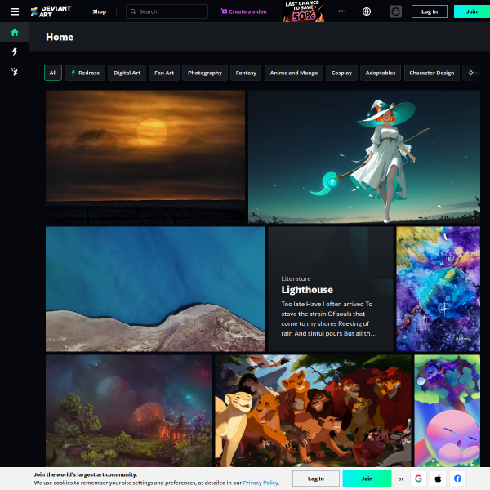
Task: Open the Lighthouse literature card
Action: point(331,289)
